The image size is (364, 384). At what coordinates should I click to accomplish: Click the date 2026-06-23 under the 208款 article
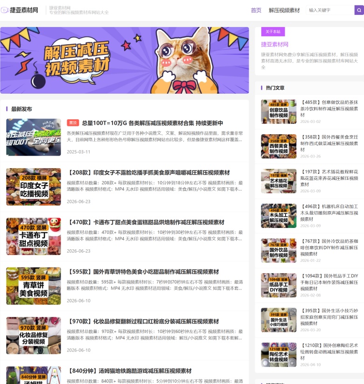pos(78,201)
